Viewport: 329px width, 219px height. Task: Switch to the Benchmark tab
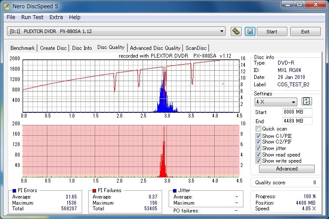(23, 48)
